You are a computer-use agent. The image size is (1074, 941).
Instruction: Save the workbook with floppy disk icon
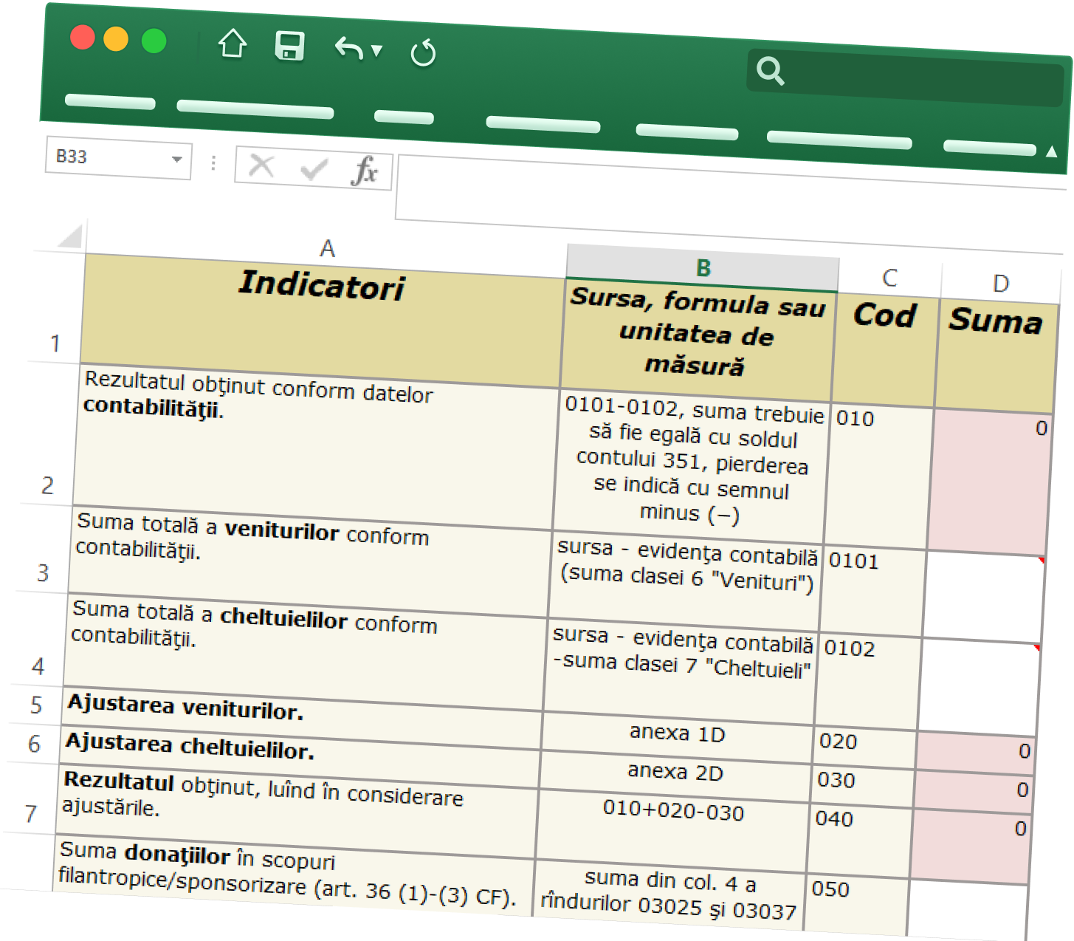[x=289, y=47]
